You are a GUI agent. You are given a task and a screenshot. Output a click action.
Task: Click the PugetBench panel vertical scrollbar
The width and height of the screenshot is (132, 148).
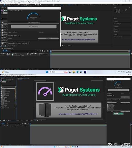point(60,30)
